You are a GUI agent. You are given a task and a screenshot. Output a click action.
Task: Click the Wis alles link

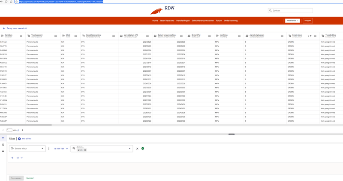pos(26,139)
